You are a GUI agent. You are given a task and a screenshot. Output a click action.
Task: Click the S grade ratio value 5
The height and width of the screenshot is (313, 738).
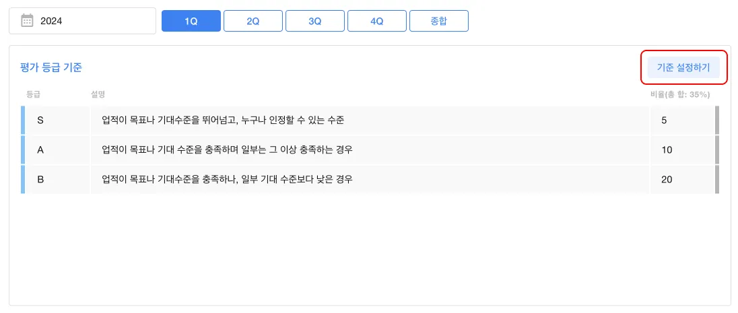tap(665, 120)
